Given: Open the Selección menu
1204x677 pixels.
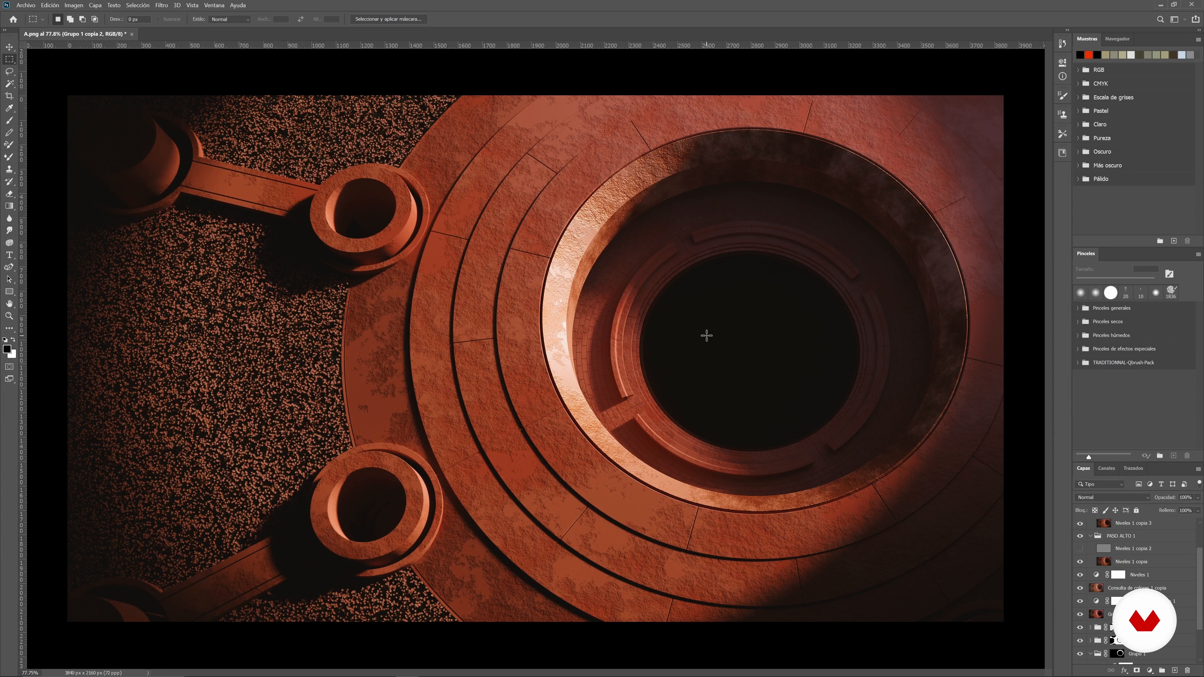Looking at the screenshot, I should [137, 5].
